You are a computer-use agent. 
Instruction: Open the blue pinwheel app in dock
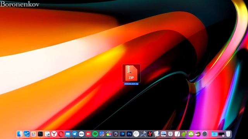[x=102, y=134]
